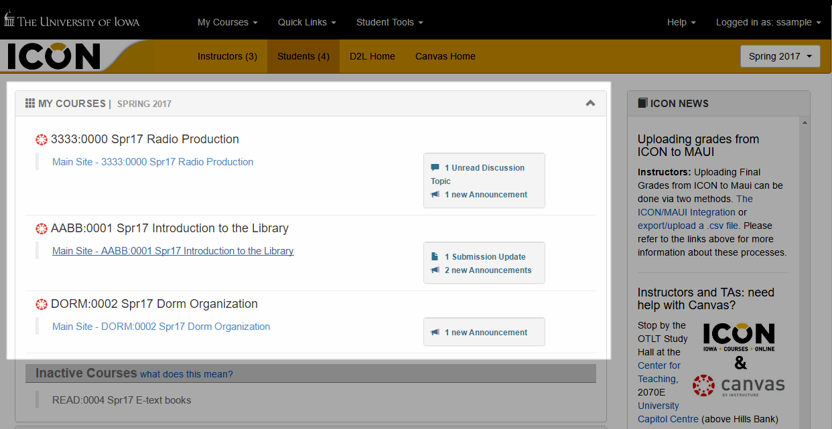Click 2 new Announcements link
Screen dimensions: 832x429
pyautogui.click(x=488, y=270)
